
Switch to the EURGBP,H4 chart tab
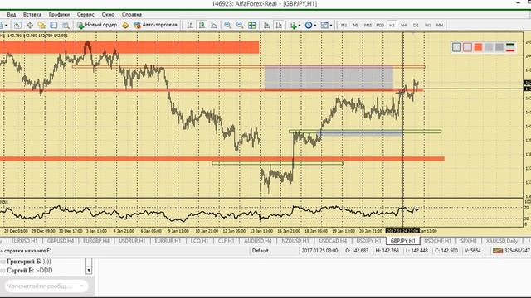tap(96, 241)
